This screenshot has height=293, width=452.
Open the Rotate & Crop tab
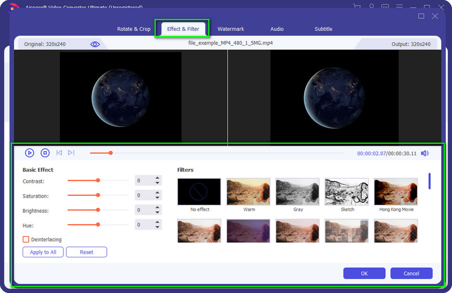[x=133, y=29]
